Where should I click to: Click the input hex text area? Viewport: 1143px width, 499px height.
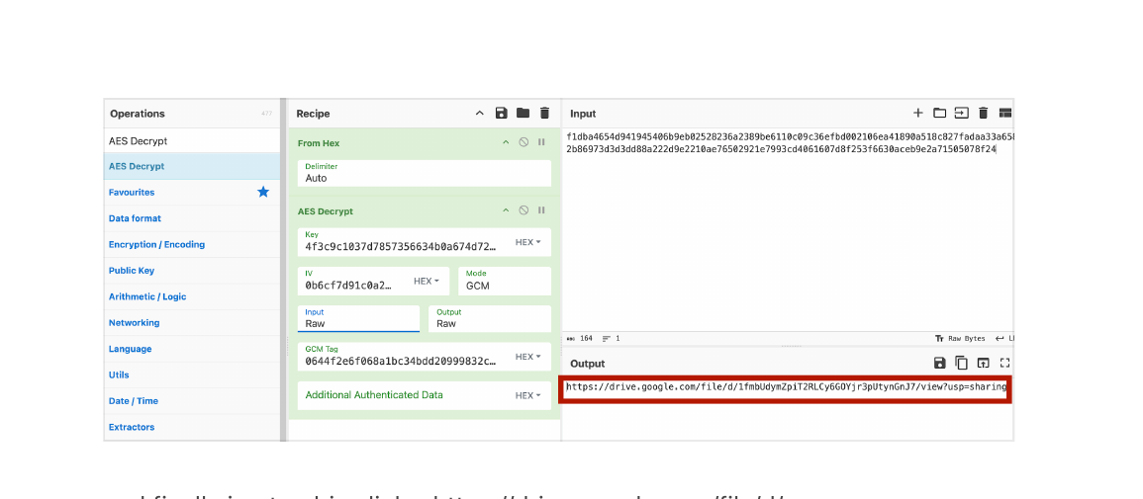[788, 229]
